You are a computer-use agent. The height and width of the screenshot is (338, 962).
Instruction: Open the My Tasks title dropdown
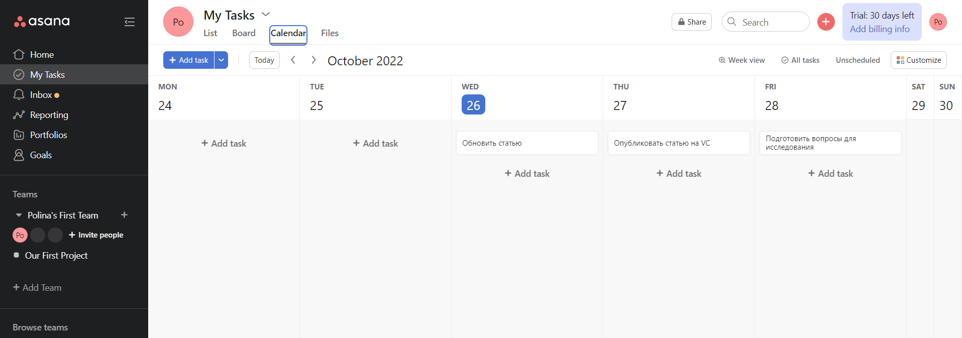[x=266, y=15]
